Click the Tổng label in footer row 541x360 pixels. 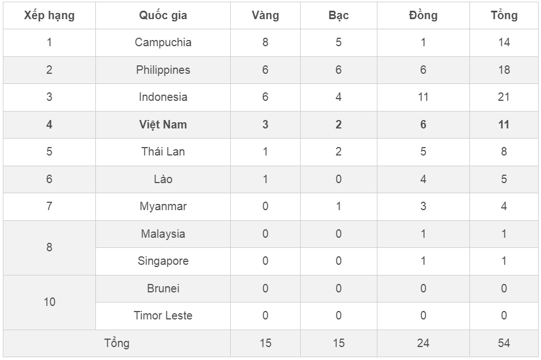point(117,343)
